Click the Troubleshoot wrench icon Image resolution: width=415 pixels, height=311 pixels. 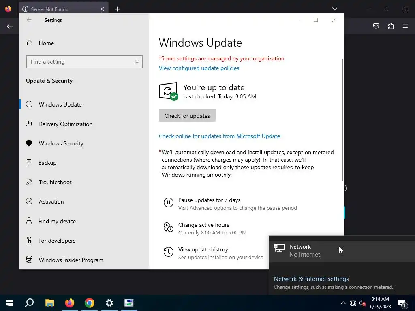pos(29,182)
